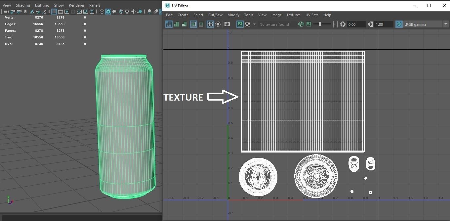
Task: Click grease pencil icon in viewport
Action: pyautogui.click(x=44, y=12)
